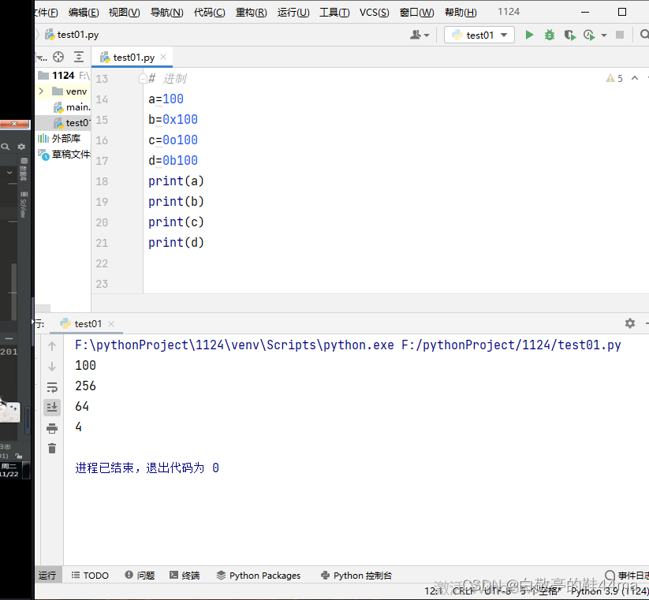Clear console with the trash icon
This screenshot has height=600, width=649.
(52, 449)
